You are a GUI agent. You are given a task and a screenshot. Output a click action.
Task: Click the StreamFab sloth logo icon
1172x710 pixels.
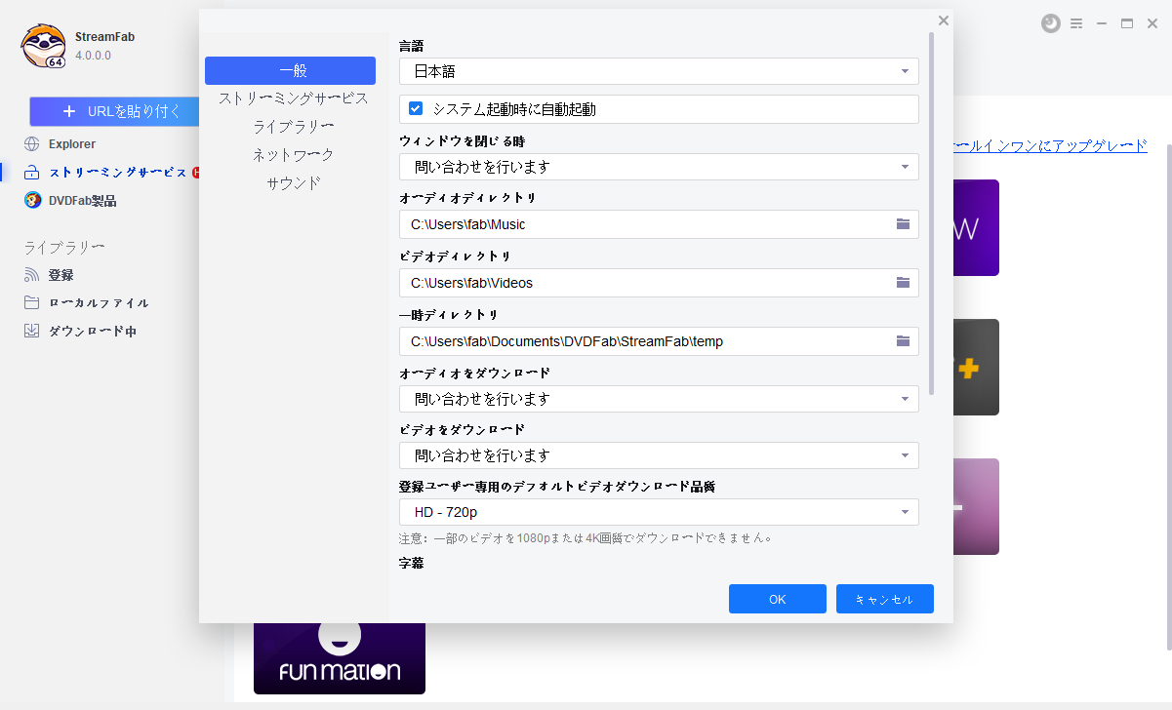pos(44,46)
